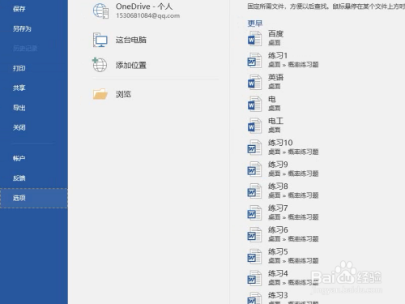Open the 电工 Word document icon
This screenshot has height=304, width=405.
tap(254, 126)
